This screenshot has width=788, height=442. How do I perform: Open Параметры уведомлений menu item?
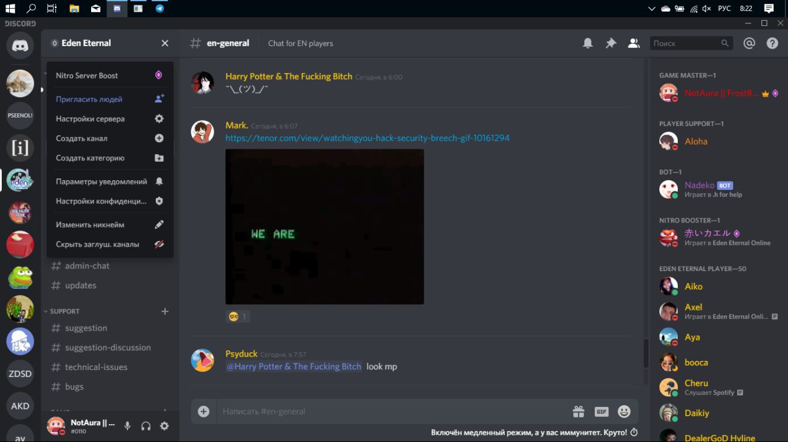click(110, 181)
